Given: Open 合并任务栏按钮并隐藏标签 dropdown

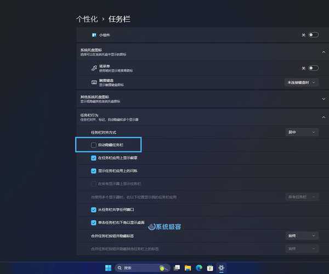Looking at the screenshot, I should 302,236.
